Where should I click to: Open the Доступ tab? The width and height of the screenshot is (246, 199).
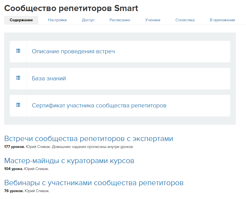[88, 20]
